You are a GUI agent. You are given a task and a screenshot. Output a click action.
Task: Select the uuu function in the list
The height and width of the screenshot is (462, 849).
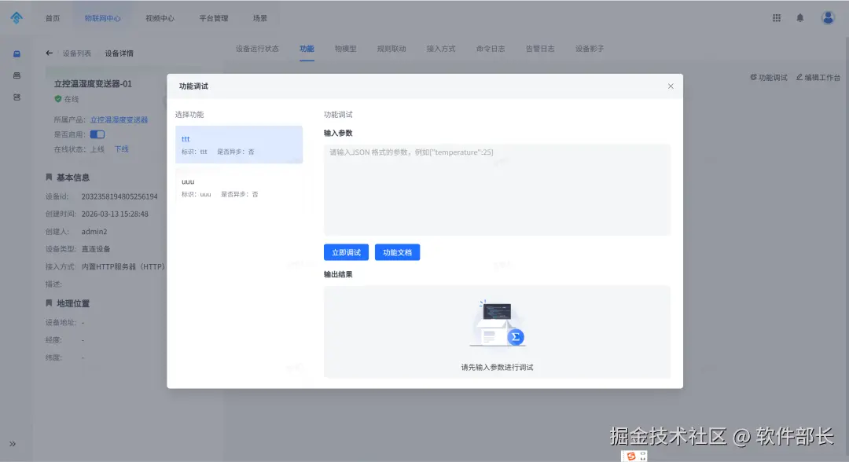tap(236, 187)
